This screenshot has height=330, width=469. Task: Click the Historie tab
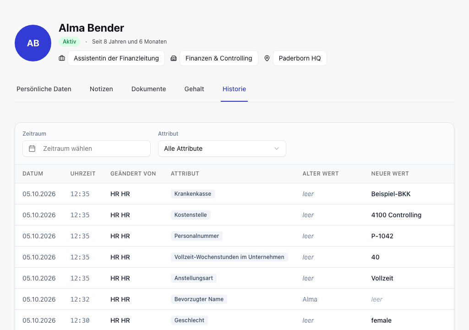pos(234,89)
